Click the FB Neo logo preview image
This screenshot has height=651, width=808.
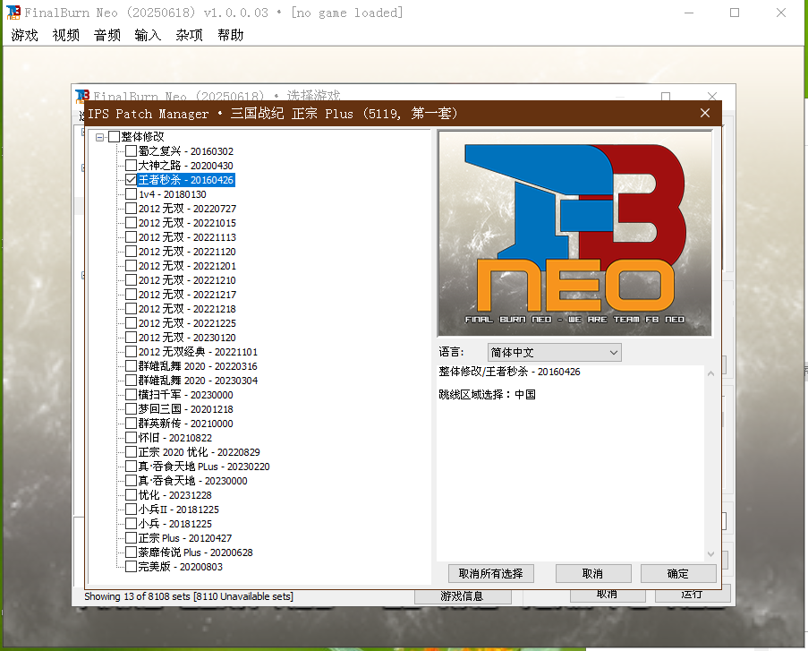(574, 233)
